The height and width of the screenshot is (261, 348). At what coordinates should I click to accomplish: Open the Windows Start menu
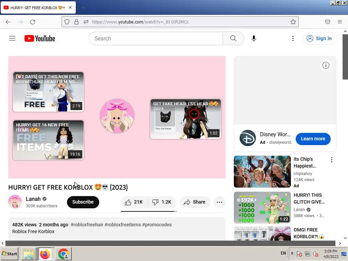coord(9,254)
